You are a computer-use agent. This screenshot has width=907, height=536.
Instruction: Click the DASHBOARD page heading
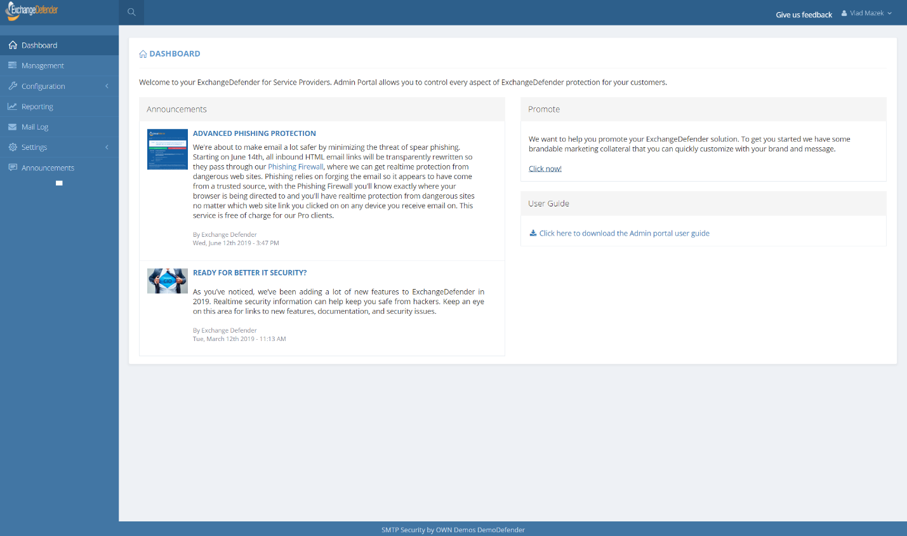pyautogui.click(x=175, y=54)
